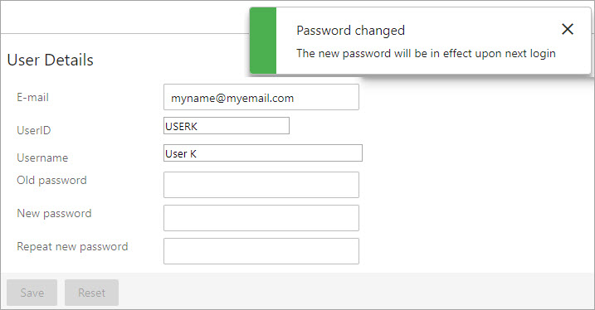Focus the UserID field containing USERK
595x310 pixels.
[227, 125]
